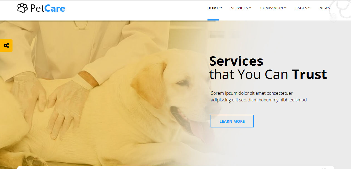Click the blue active underline beneath HOME
The height and width of the screenshot is (169, 351).
213,20
